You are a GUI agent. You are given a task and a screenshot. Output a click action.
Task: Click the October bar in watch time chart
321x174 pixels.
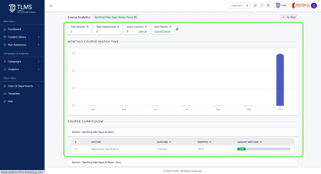point(280,80)
